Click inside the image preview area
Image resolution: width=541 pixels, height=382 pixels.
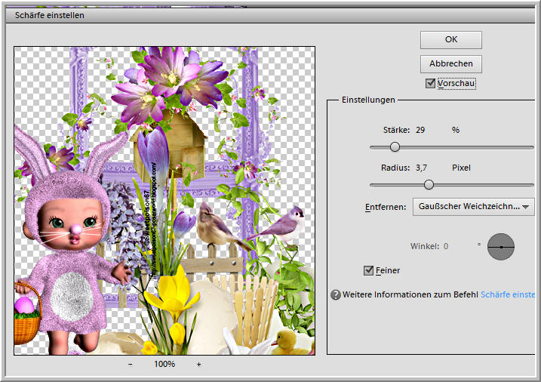pyautogui.click(x=164, y=201)
